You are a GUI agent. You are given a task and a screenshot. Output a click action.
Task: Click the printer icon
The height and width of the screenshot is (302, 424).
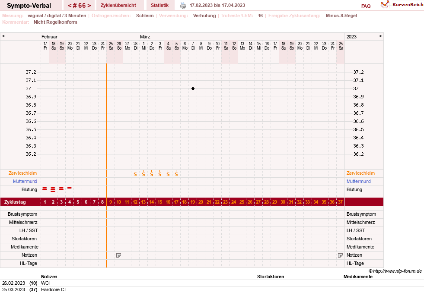click(183, 5)
